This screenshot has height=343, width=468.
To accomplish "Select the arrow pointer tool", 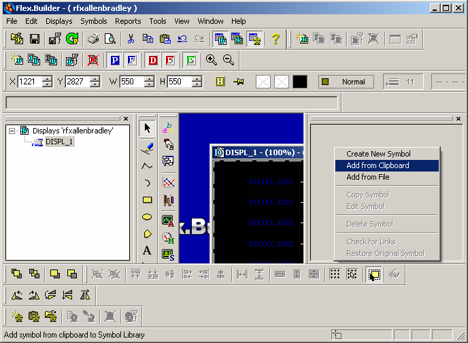I will pos(147,128).
